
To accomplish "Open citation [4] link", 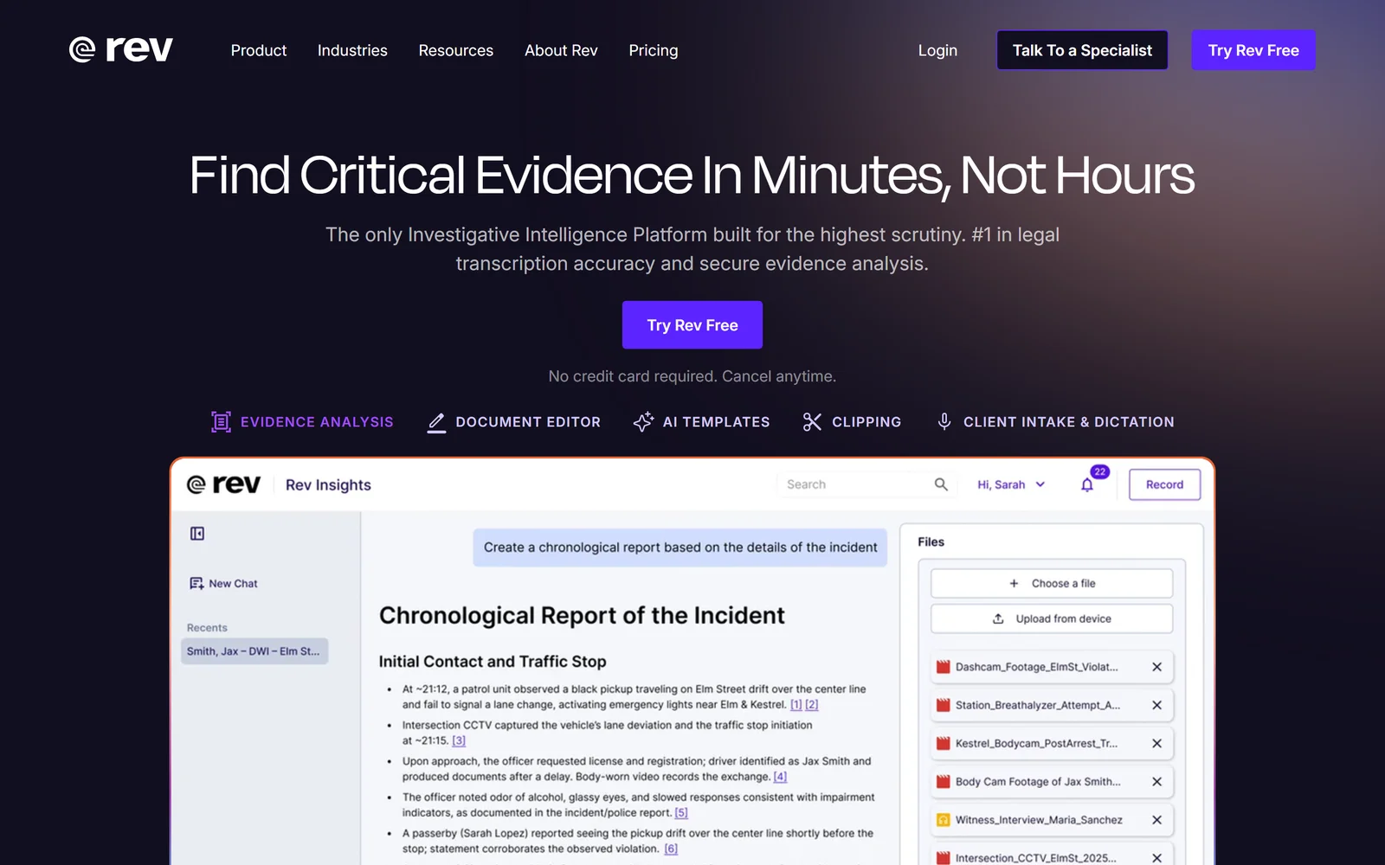I will click(x=780, y=777).
